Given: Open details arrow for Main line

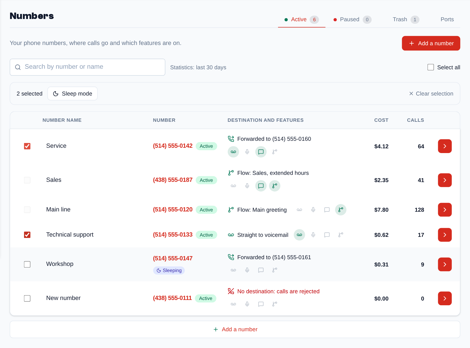Looking at the screenshot, I should pyautogui.click(x=445, y=210).
